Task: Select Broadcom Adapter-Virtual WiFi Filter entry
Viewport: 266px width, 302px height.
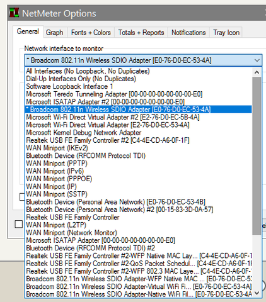Action: (139, 286)
